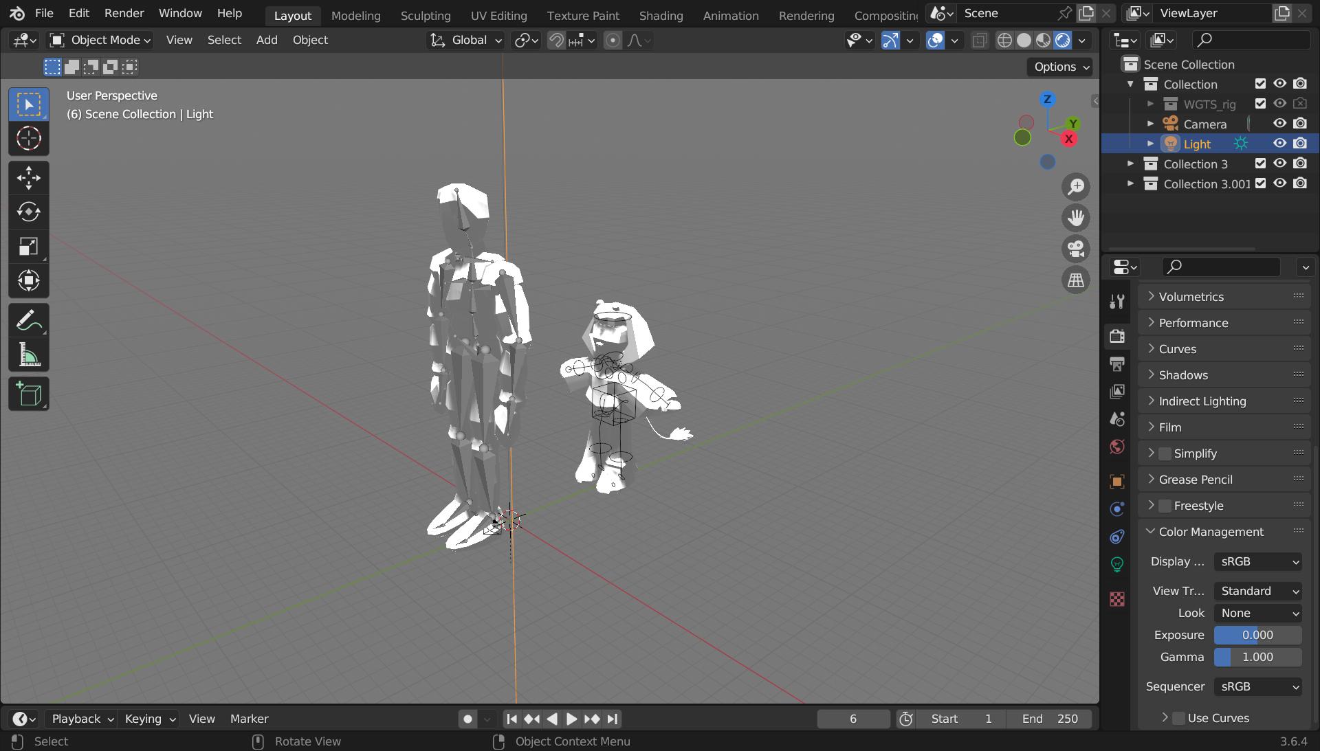Open the viewport Options dropdown
Image resolution: width=1320 pixels, height=751 pixels.
pos(1061,67)
